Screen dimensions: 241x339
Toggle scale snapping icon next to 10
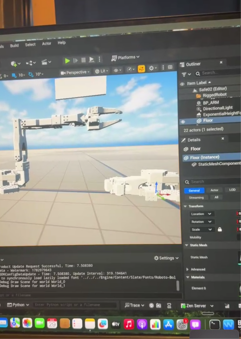[x=14, y=75]
